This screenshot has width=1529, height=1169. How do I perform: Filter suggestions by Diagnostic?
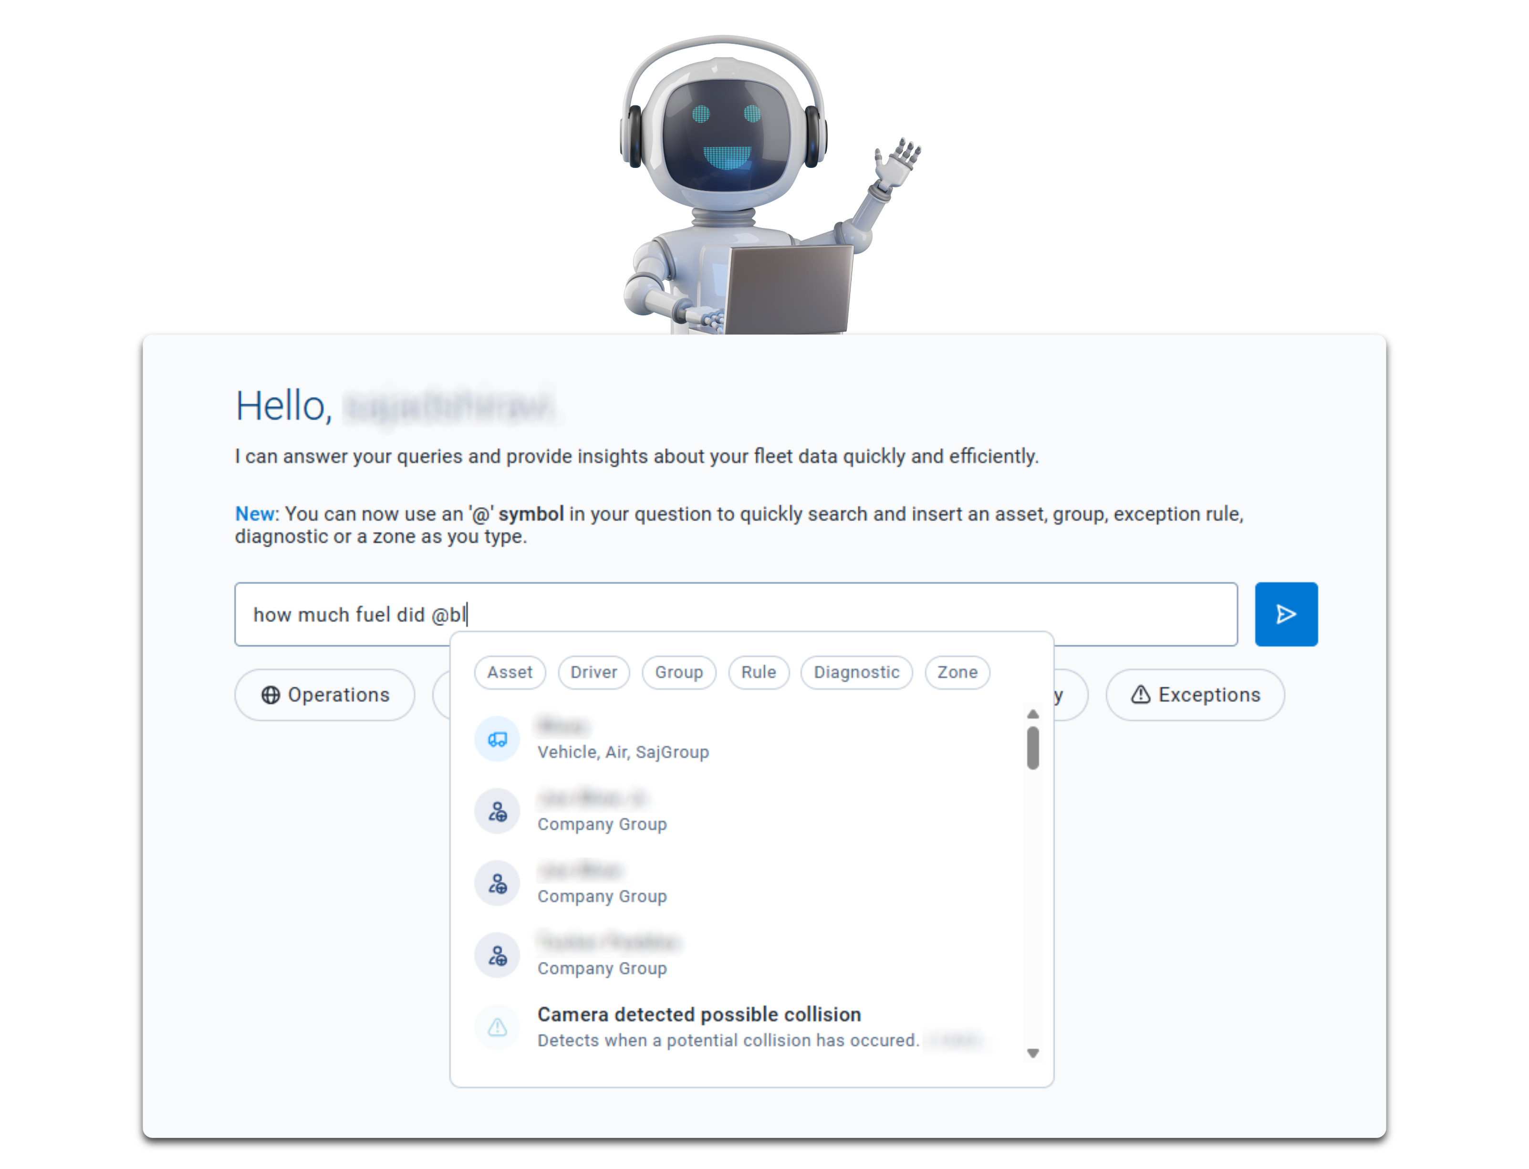856,672
